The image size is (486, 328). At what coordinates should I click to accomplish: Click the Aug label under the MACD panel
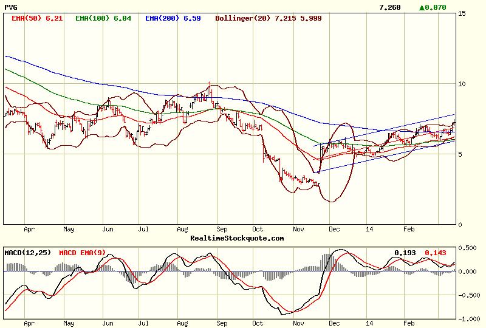(x=182, y=324)
